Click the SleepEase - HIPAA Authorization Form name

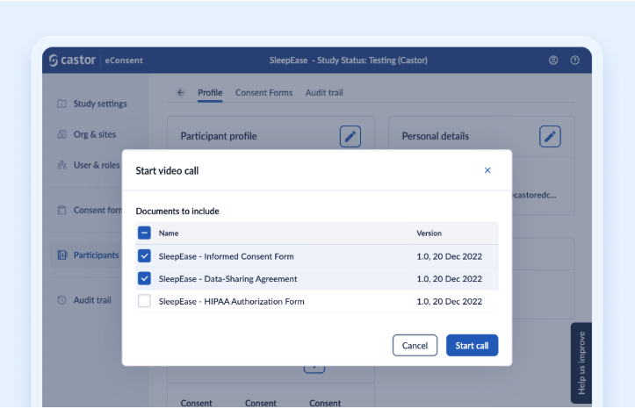pyautogui.click(x=231, y=301)
